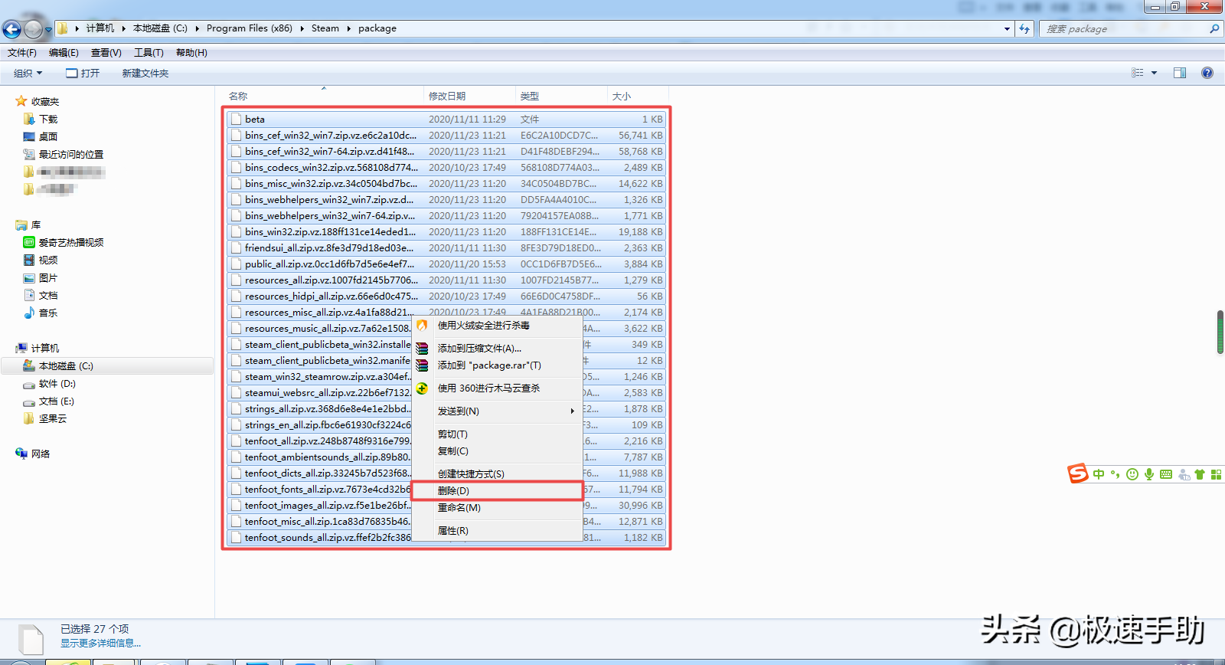Choose 添加到压缩文件(A)... option
Screen dimensions: 1225x665
click(498, 349)
